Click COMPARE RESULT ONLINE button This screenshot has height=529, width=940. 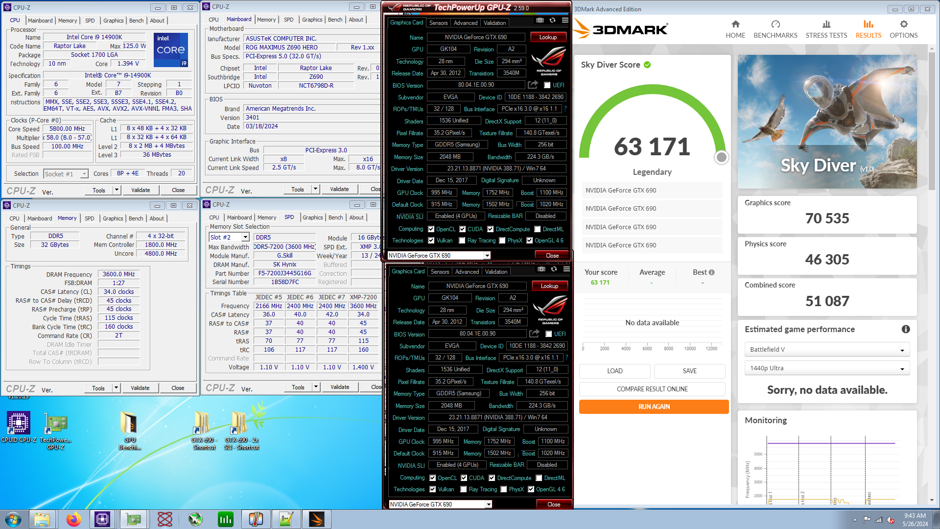(x=652, y=389)
